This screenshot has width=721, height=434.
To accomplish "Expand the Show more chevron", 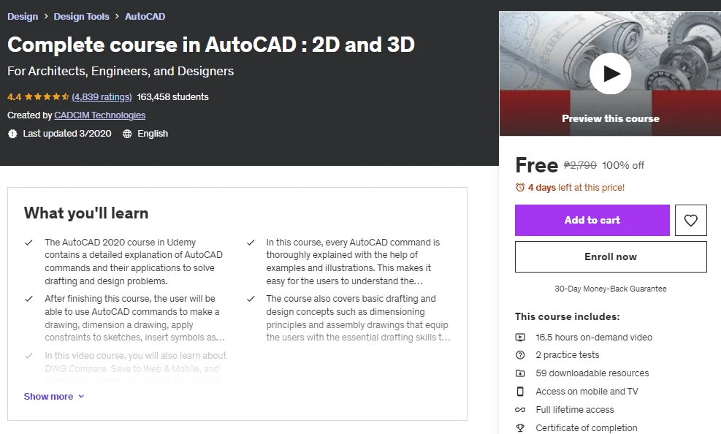I will pyautogui.click(x=81, y=396).
